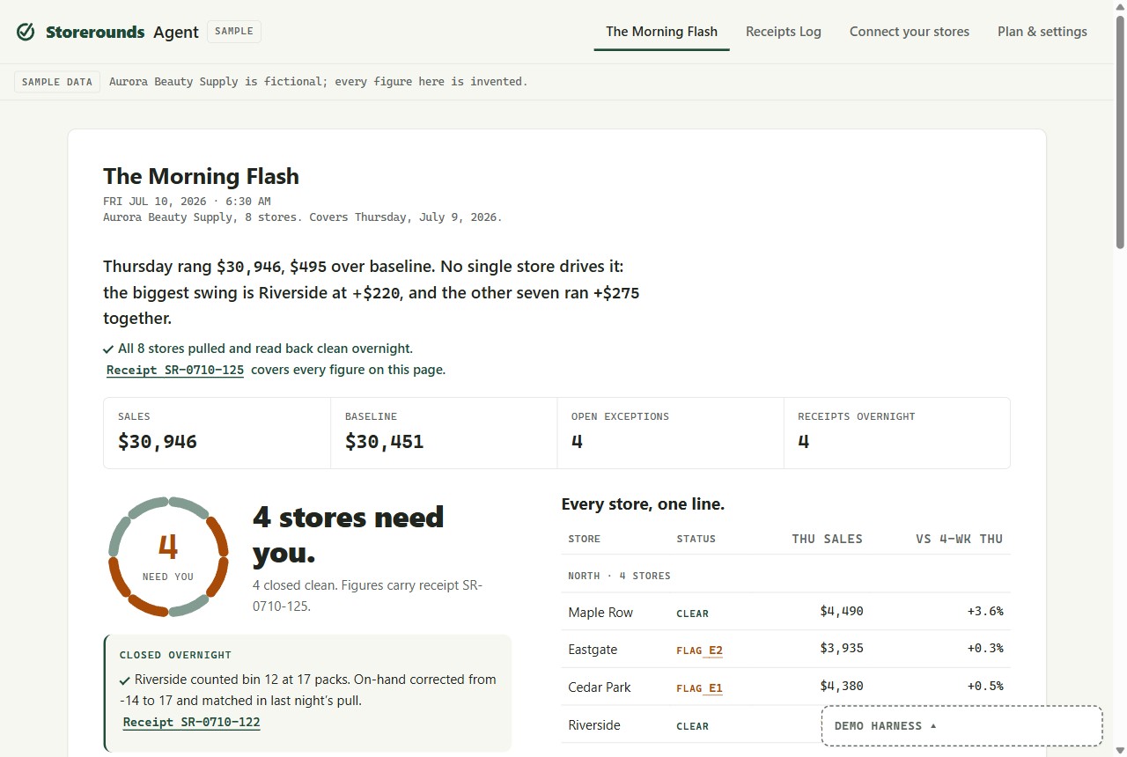Click the Receipts Overnight stat card
Viewport: 1127px width, 757px height.
point(897,433)
